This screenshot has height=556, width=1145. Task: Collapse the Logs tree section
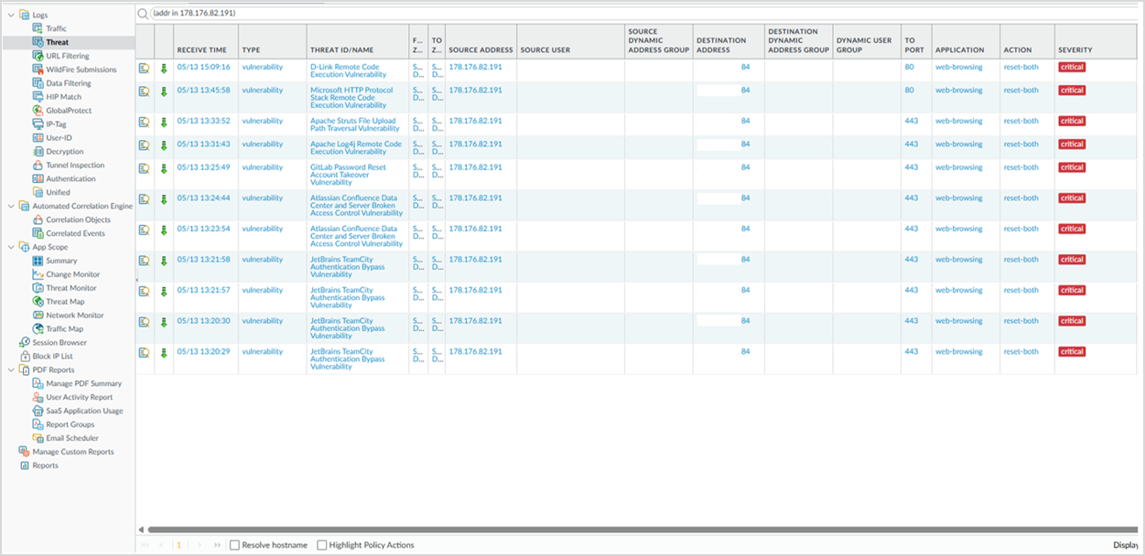click(x=11, y=15)
